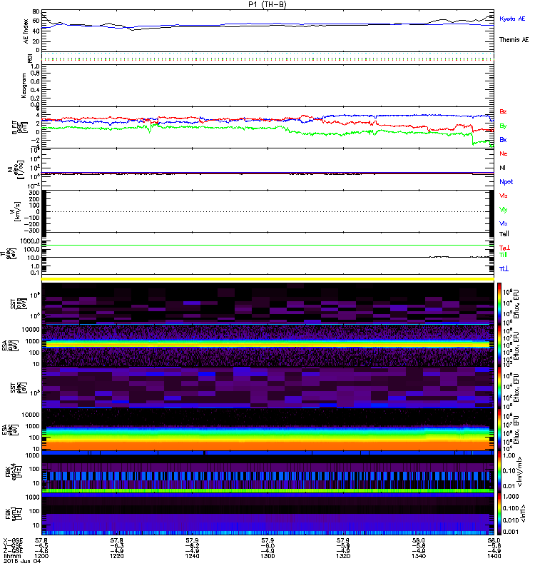Select the green By legend entry

(504, 126)
